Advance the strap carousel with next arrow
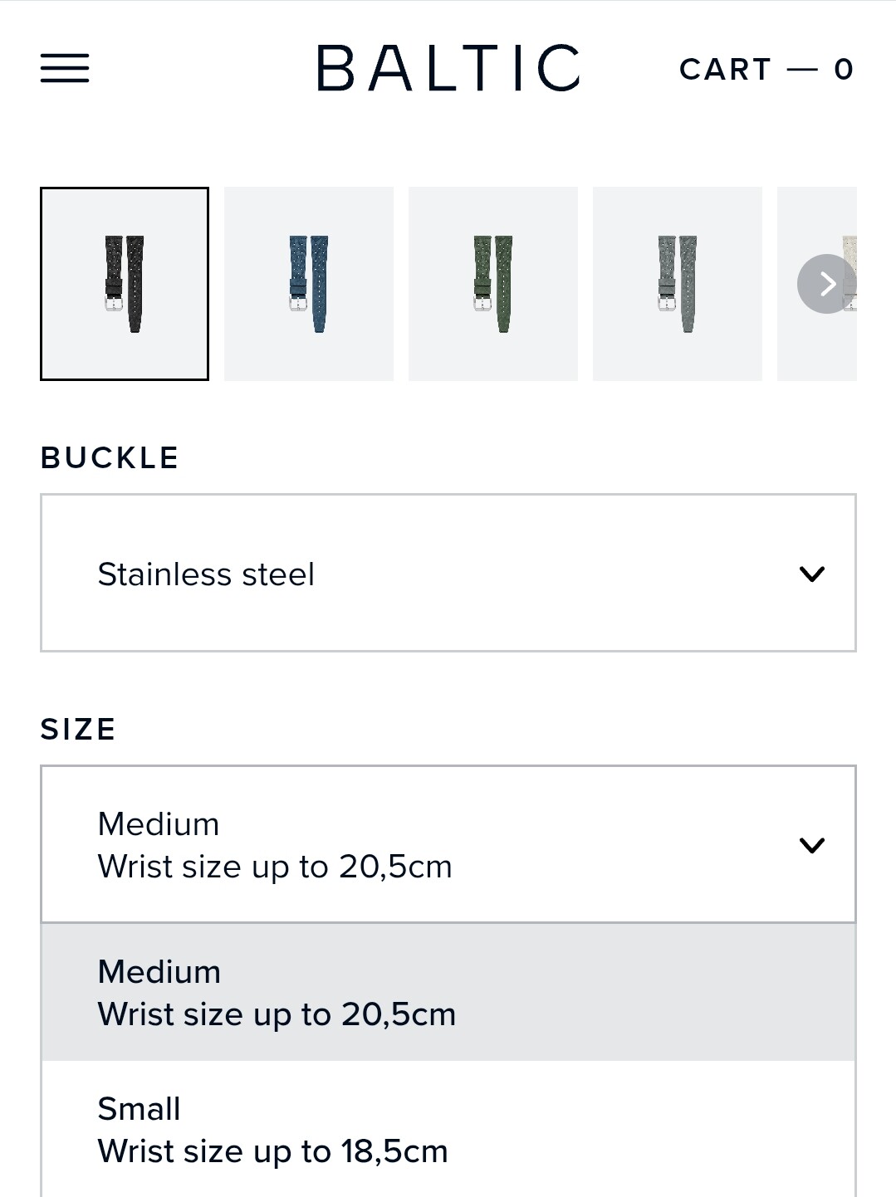Image resolution: width=896 pixels, height=1197 pixels. click(x=826, y=284)
